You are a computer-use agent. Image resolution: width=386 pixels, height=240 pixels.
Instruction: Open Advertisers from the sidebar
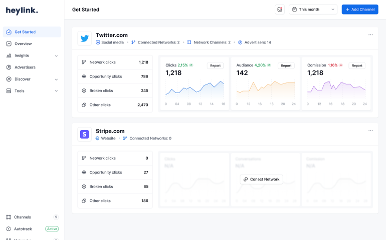(x=25, y=67)
